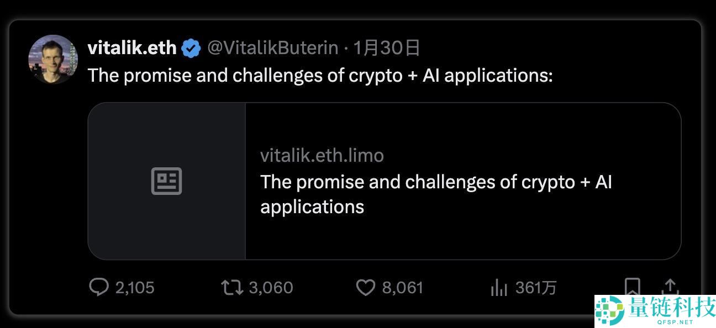716x328 pixels.
Task: Click the 1月30日 tweet date
Action: (x=387, y=48)
